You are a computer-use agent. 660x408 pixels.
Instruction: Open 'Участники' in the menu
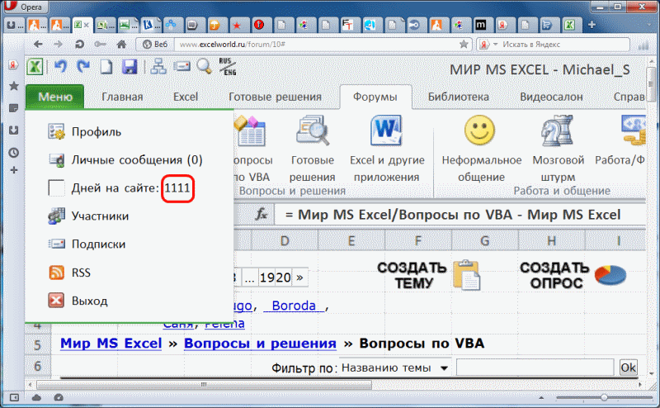[x=100, y=216]
